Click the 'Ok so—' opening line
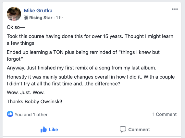This screenshot has width=185, height=138. pyautogui.click(x=16, y=27)
